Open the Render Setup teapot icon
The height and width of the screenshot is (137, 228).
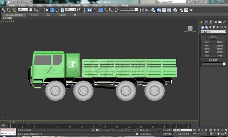[x=181, y=10]
